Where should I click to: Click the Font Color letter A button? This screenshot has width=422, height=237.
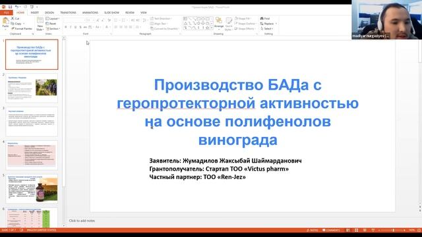click(x=107, y=27)
